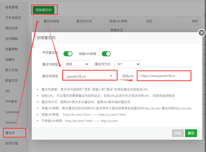Open the 重定向方式 301 dropdown
Image resolution: width=206 pixels, height=152 pixels.
tap(127, 64)
